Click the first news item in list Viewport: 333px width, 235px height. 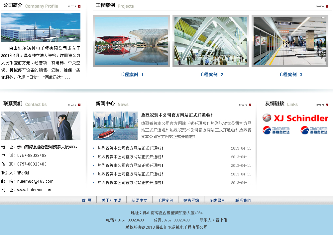point(131,148)
